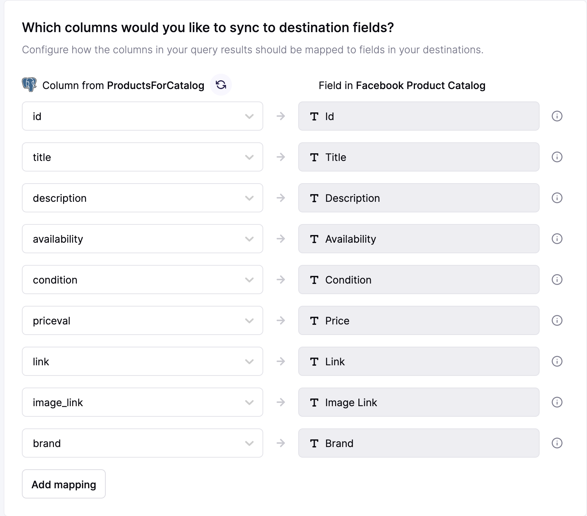Click the Link destination field
Viewport: 587px width, 516px height.
point(419,361)
